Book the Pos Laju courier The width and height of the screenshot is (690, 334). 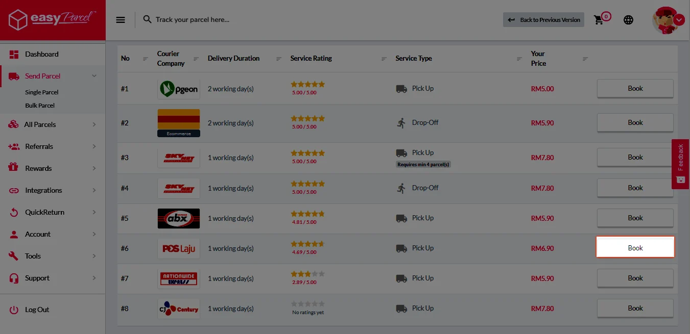635,248
